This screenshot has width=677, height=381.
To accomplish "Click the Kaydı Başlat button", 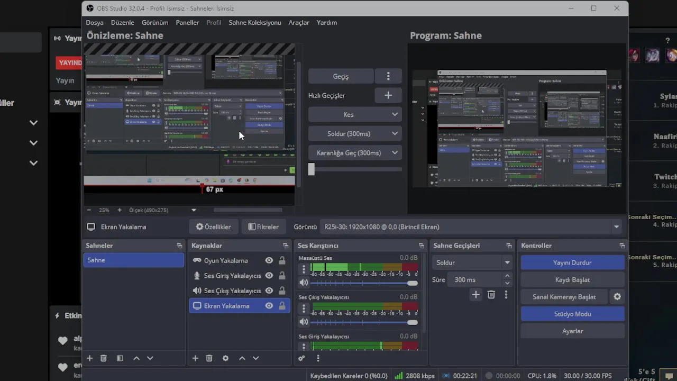I will (x=572, y=279).
